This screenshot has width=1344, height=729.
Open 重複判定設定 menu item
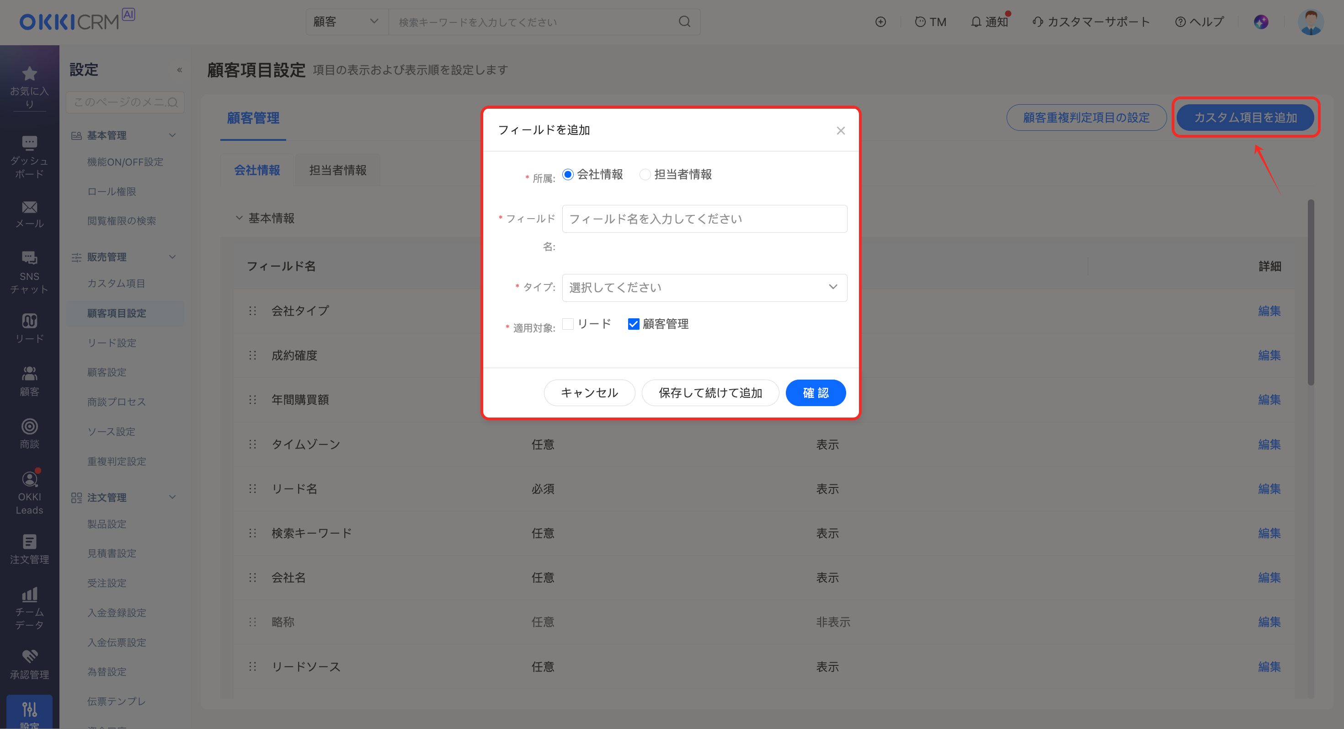point(117,461)
